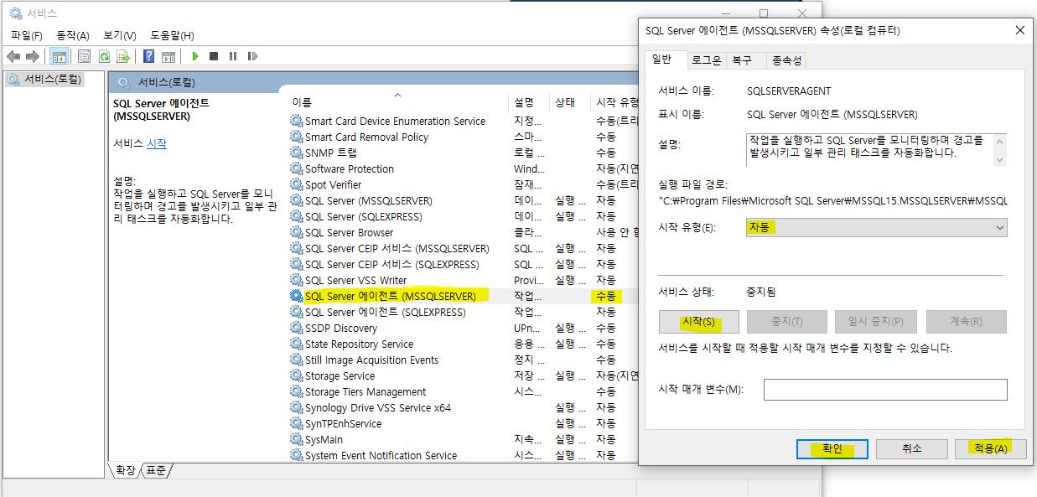Screen dimensions: 1037x497
Task: Click description box scroll up arrow
Action: point(998,141)
